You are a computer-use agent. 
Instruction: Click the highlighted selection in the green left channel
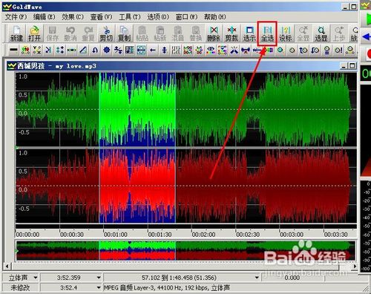[137, 109]
